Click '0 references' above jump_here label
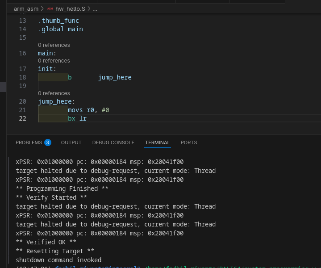Image resolution: width=321 pixels, height=268 pixels. point(54,93)
